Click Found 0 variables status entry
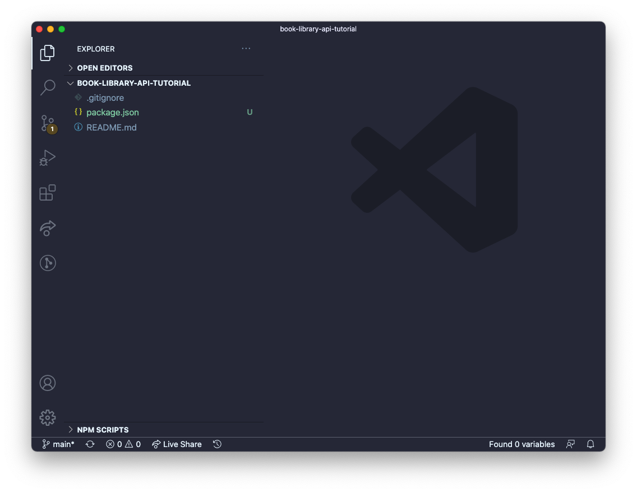The width and height of the screenshot is (637, 493). 521,444
